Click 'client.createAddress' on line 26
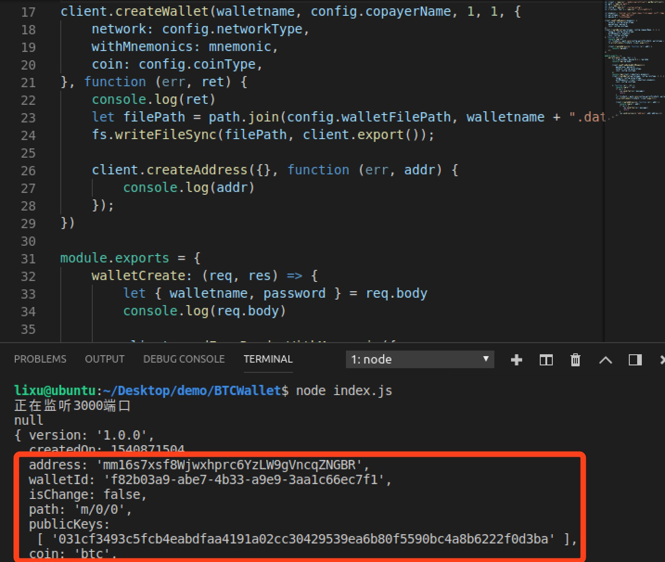665x562 pixels. point(169,170)
